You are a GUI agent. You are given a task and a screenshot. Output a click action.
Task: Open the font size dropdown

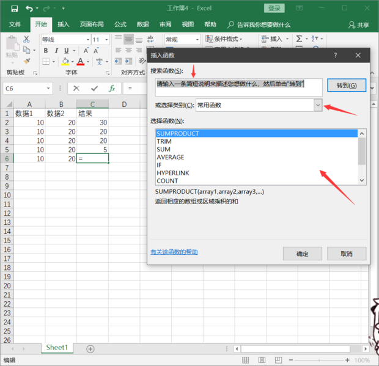tap(105, 40)
